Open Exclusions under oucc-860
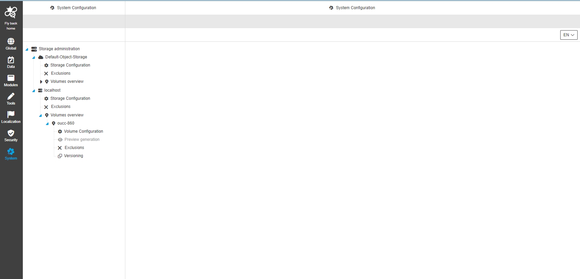Viewport: 580px width, 279px height. coord(74,148)
